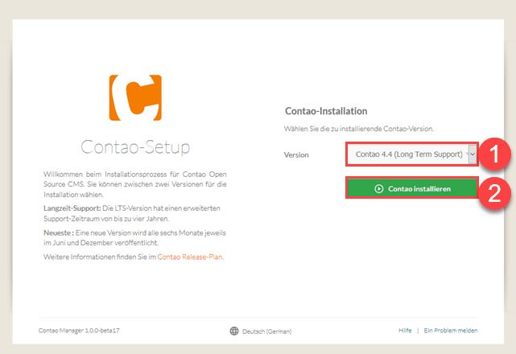Click the Neueste paragraph text
This screenshot has width=516, height=354.
[135, 237]
